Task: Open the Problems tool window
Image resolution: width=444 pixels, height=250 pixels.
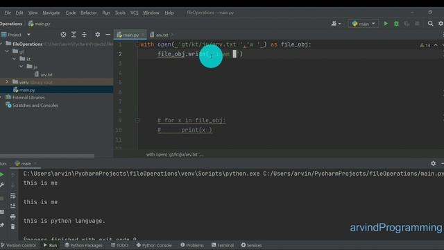Action: tap(192, 245)
